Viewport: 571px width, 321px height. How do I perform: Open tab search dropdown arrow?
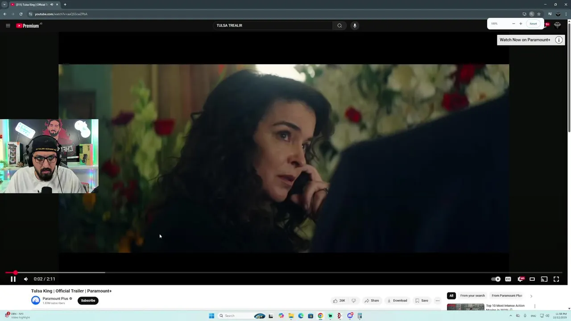[x=4, y=4]
